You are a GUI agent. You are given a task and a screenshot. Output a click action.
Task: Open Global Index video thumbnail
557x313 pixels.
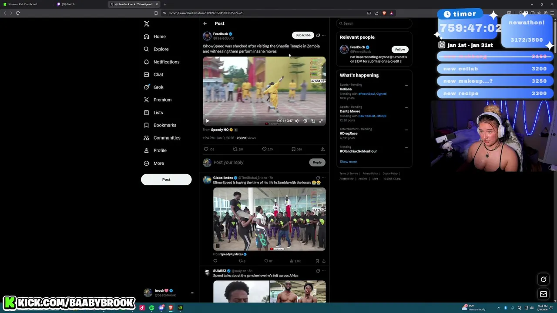[x=269, y=219]
